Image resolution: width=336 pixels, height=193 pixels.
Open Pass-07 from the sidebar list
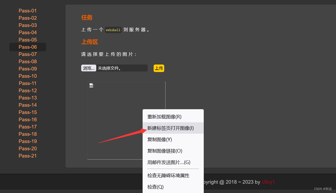28,54
